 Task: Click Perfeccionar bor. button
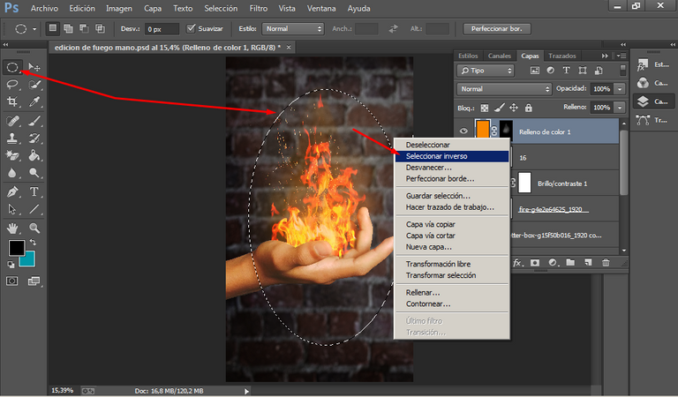[x=497, y=28]
